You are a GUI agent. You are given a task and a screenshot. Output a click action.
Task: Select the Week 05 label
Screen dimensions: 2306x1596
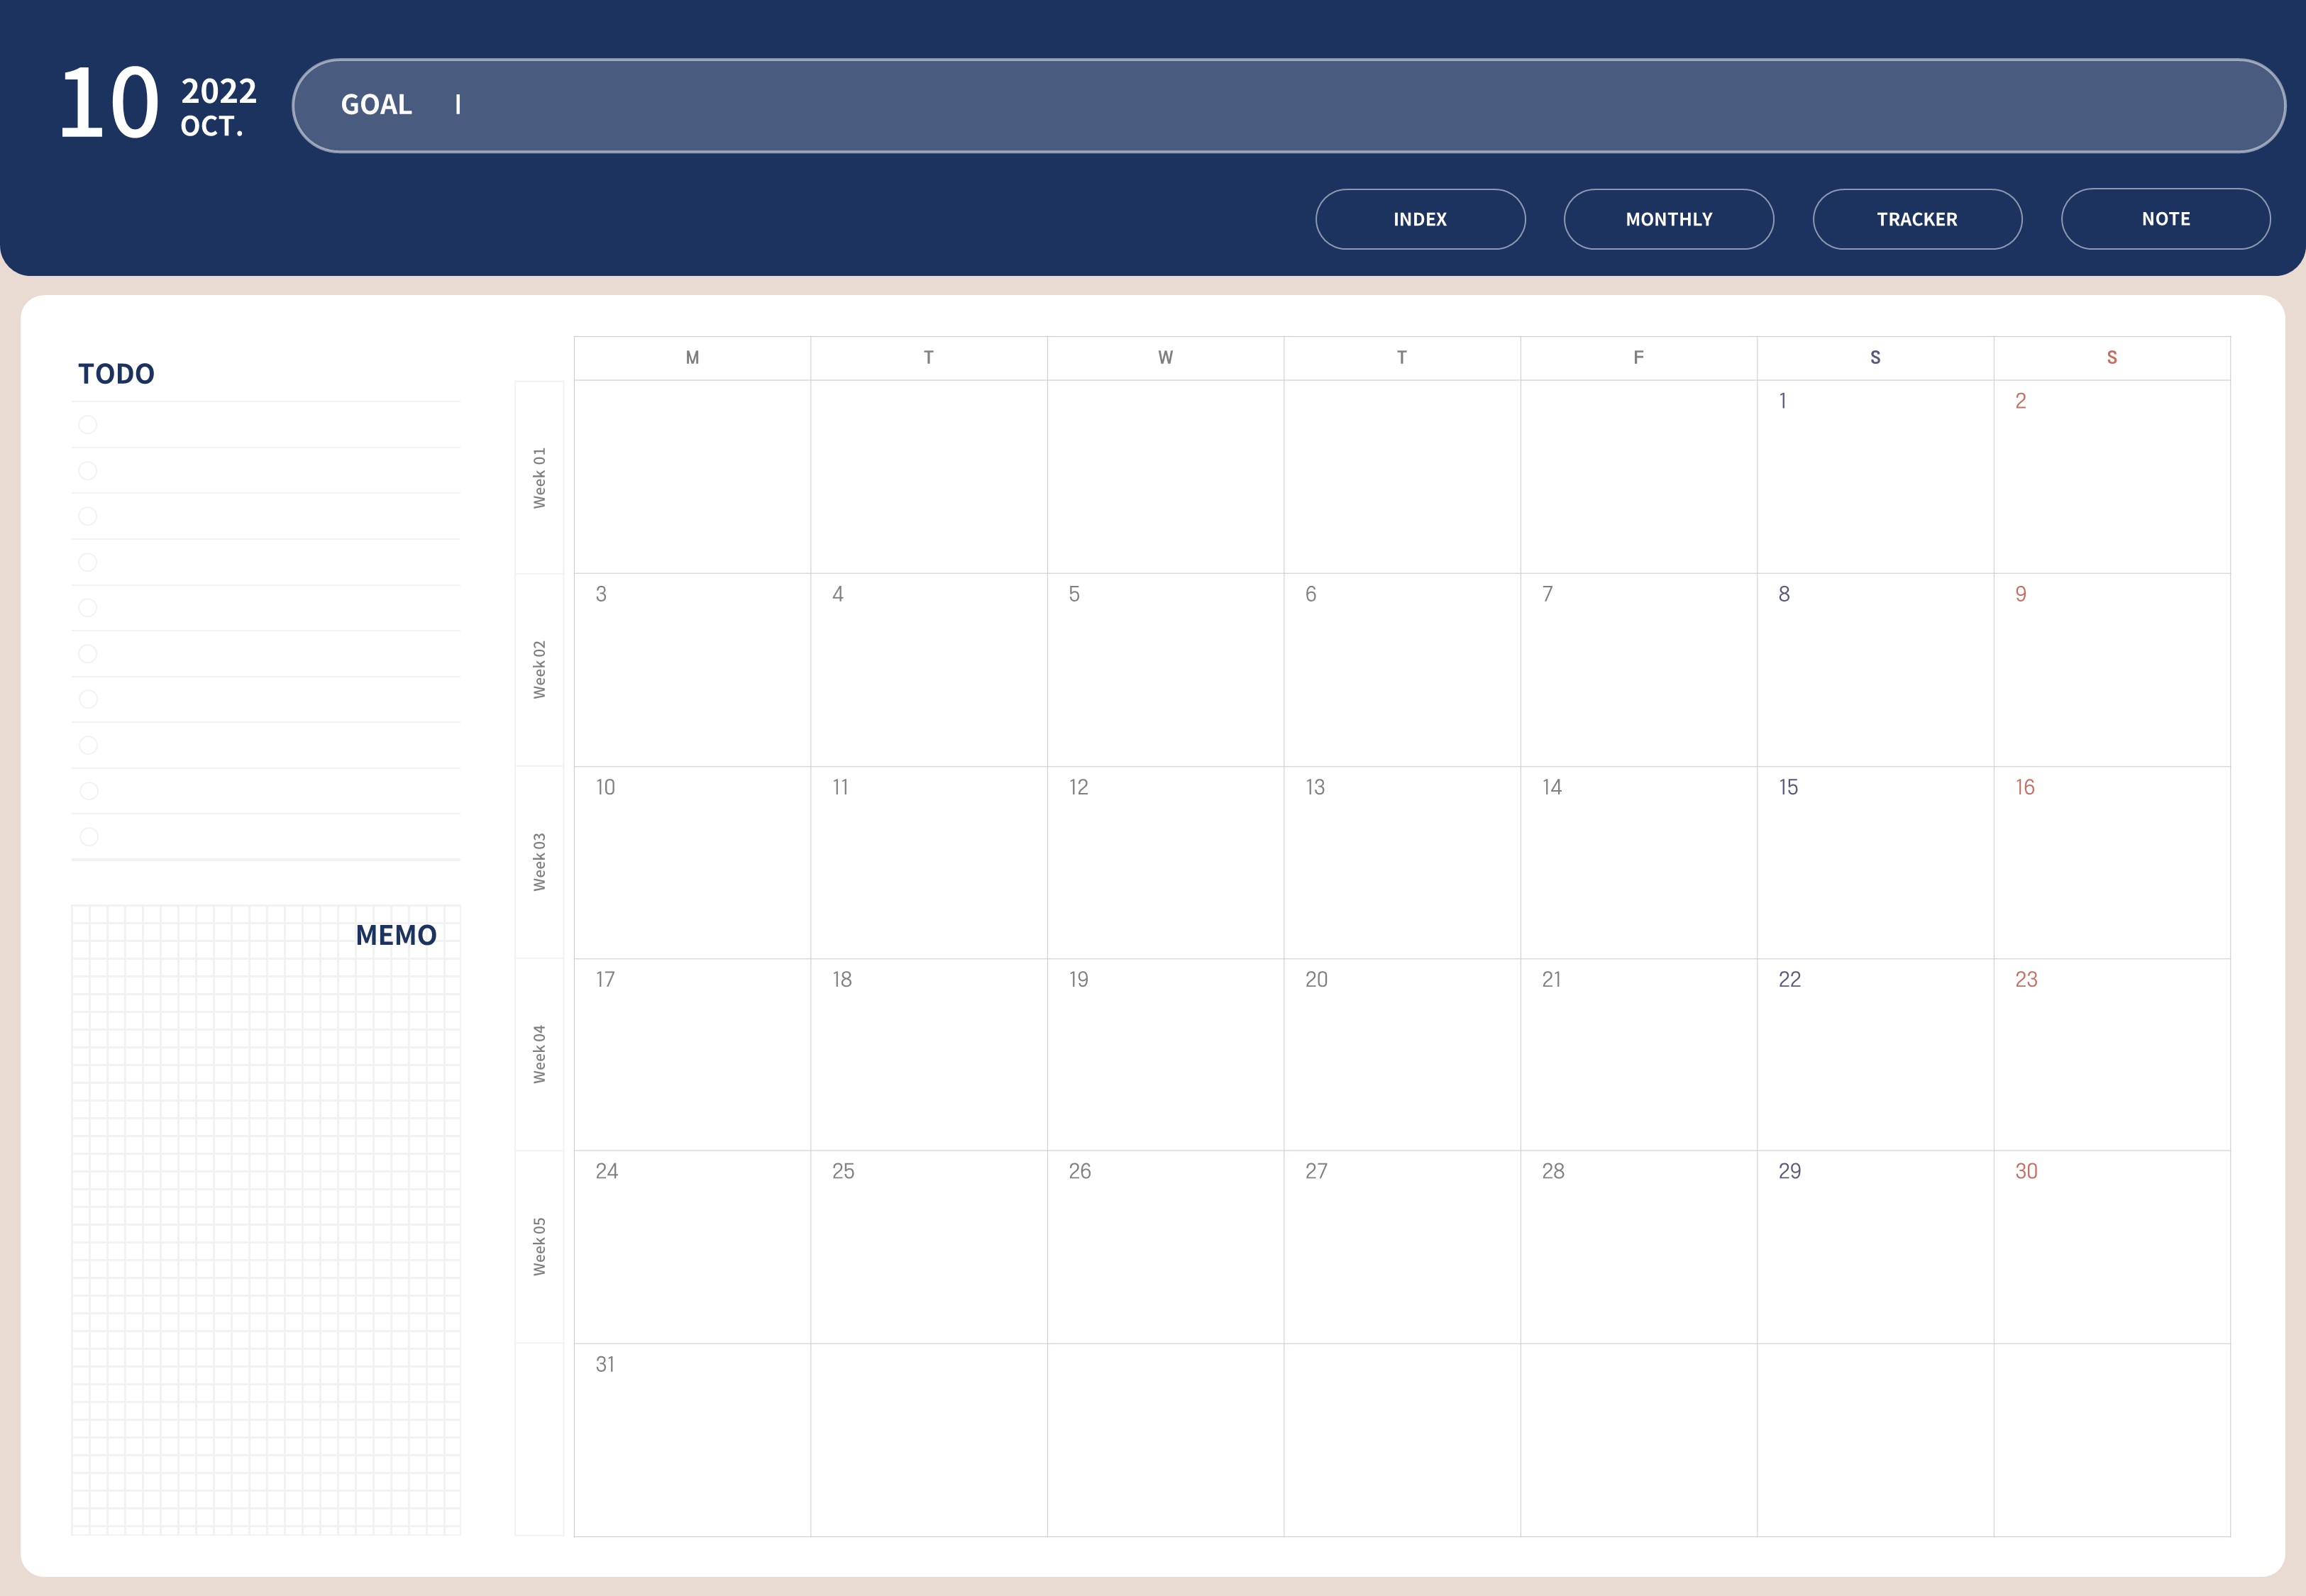(x=540, y=1247)
